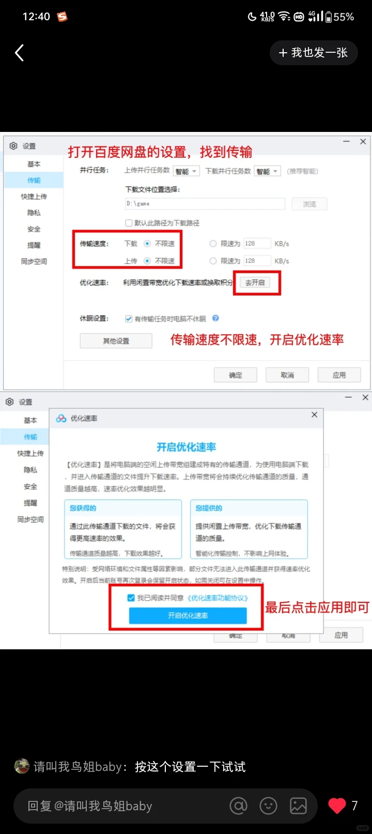
Task: Select 不限速 radio for 上传 speed
Action: click(147, 261)
